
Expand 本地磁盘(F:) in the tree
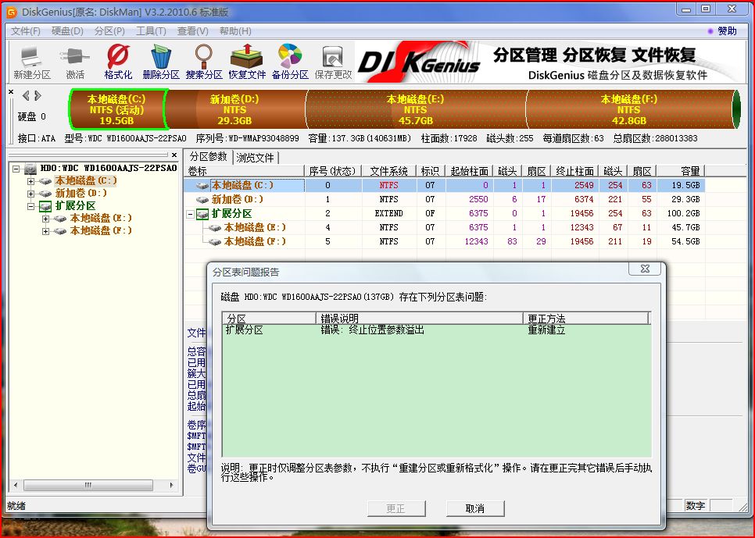46,231
